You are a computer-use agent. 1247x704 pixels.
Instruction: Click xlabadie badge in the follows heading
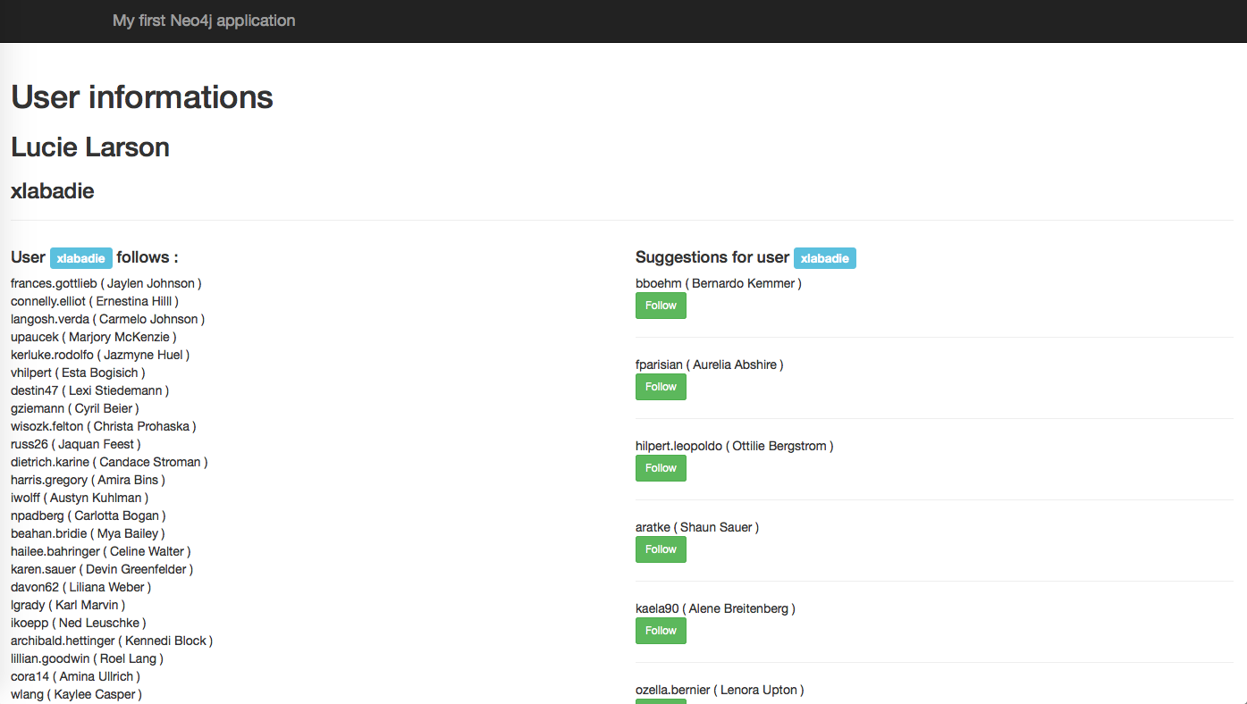[x=81, y=258]
